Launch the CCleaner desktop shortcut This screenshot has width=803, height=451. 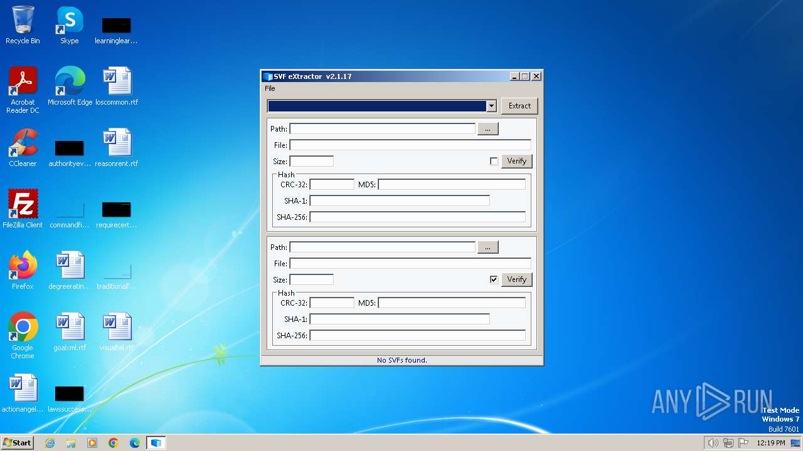pos(23,147)
